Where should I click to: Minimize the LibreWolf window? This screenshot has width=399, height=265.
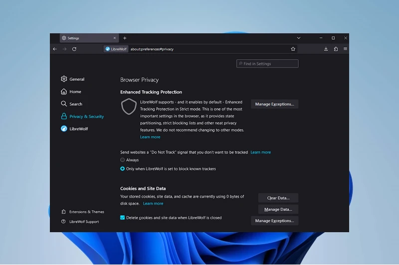[321, 38]
